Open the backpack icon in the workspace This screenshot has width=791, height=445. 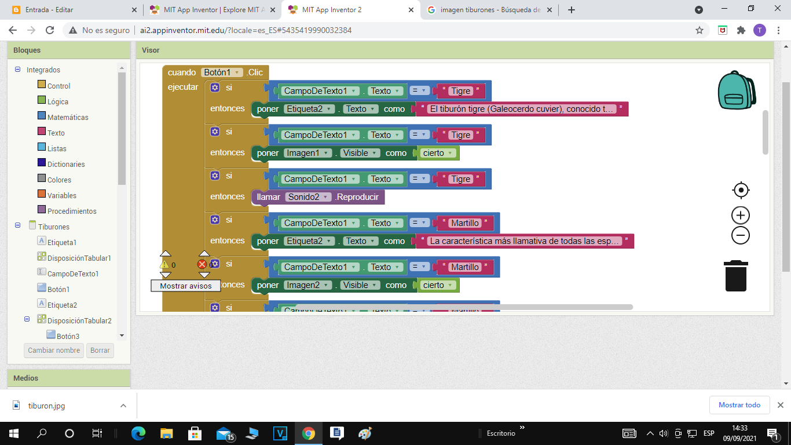[x=737, y=90]
